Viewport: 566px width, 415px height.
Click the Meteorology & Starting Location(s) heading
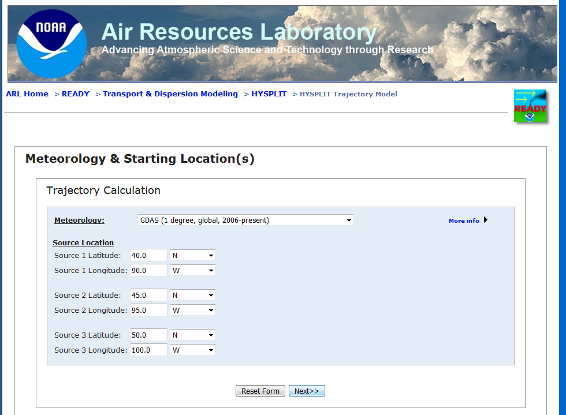(x=140, y=159)
